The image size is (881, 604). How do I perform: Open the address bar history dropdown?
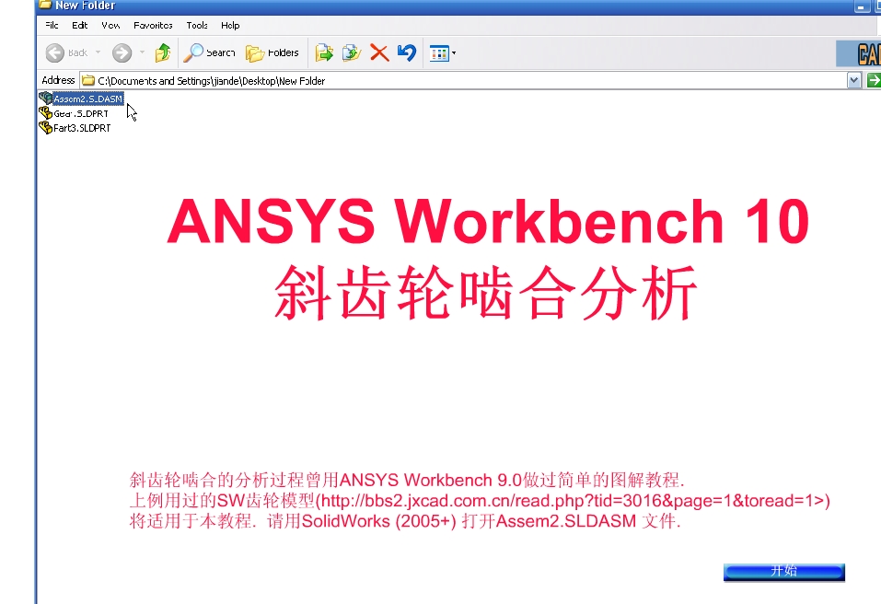pos(852,80)
